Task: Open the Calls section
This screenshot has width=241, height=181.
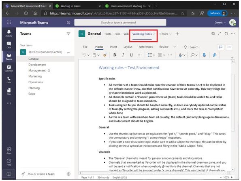Action: click(9, 80)
